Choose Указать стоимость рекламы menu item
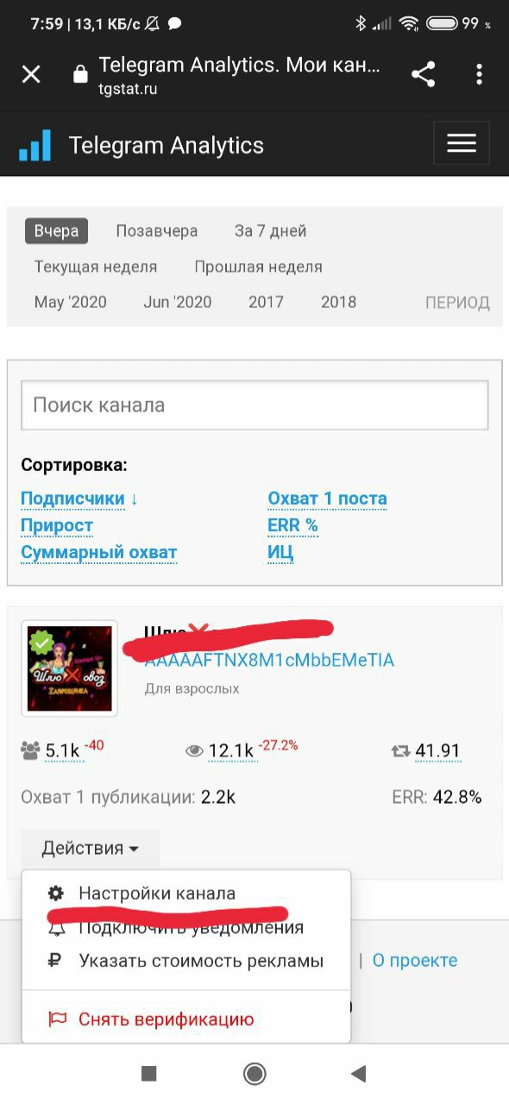This screenshot has width=509, height=1104. coord(201,960)
